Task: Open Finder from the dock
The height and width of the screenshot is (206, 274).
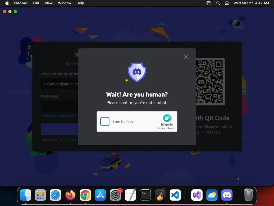Action: [25, 195]
